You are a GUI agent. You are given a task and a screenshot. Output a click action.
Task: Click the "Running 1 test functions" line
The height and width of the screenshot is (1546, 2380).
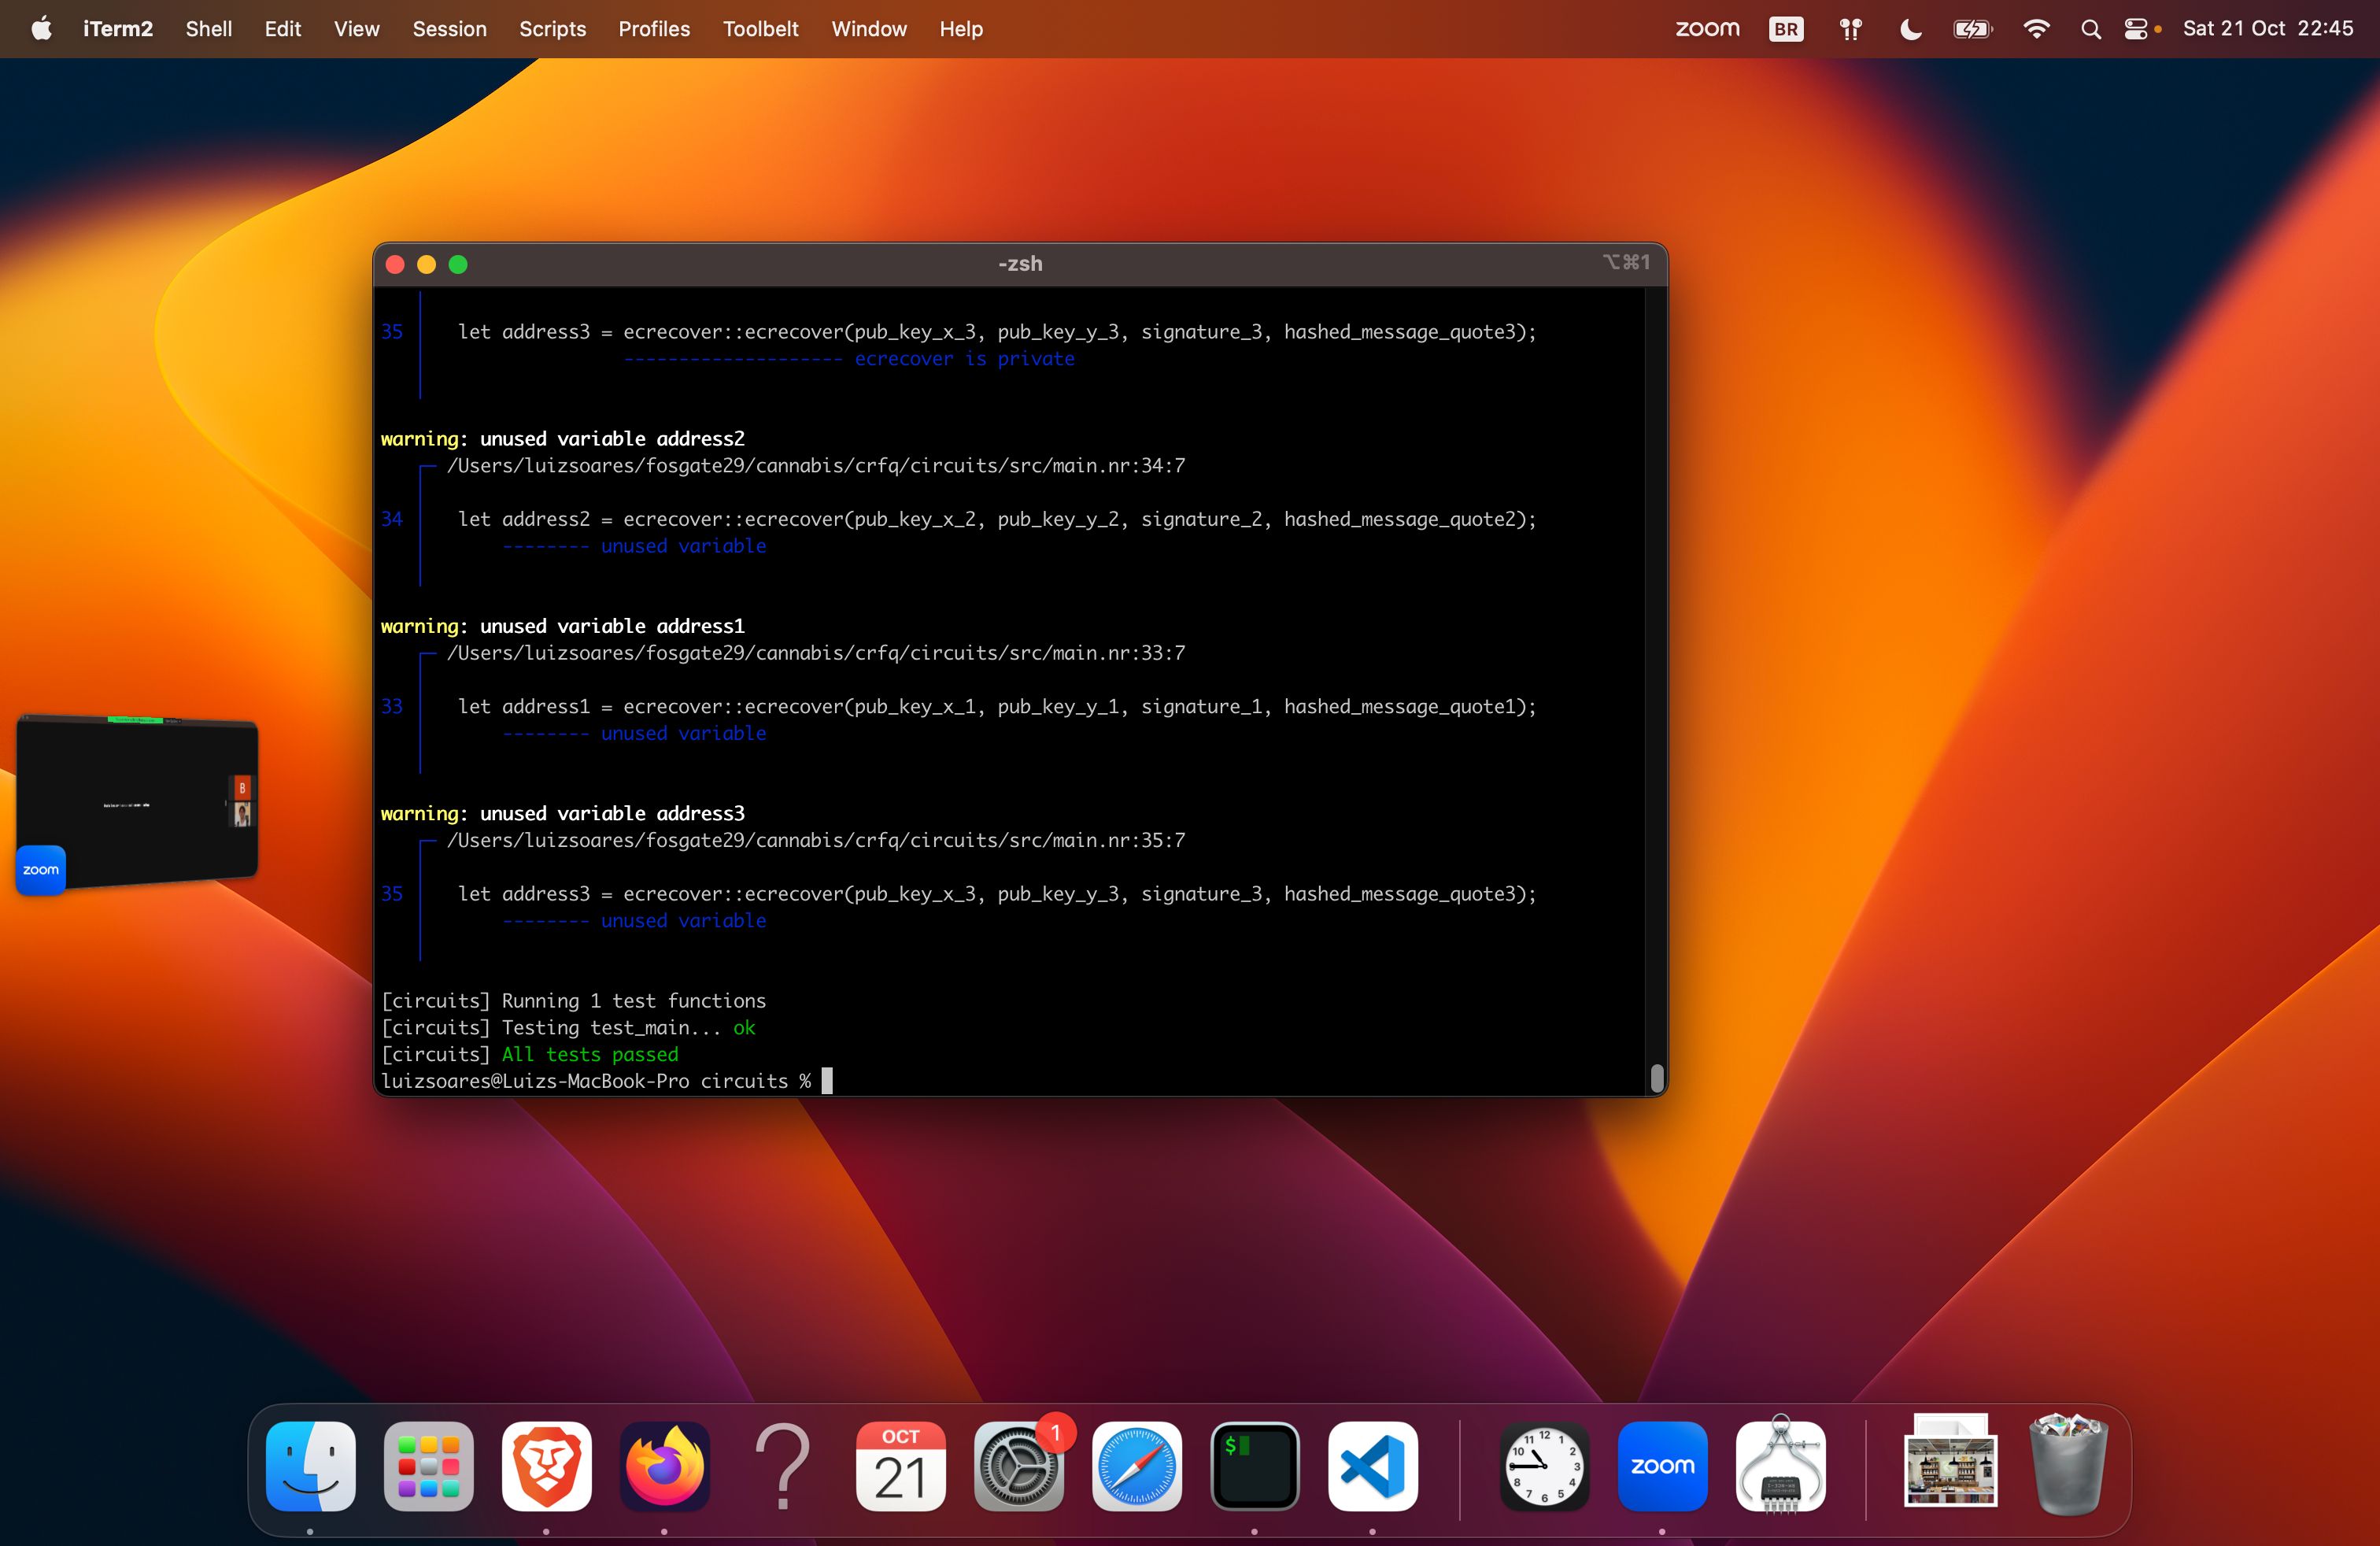pos(573,1000)
